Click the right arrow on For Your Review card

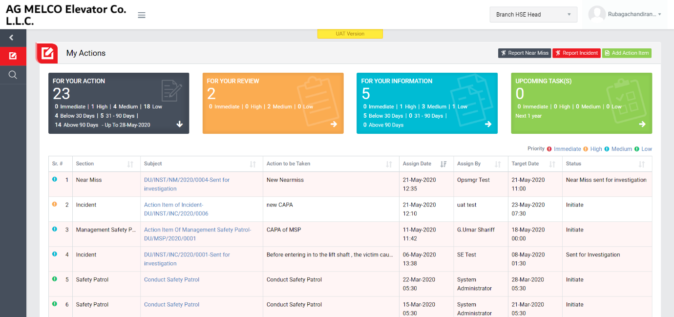tap(334, 124)
